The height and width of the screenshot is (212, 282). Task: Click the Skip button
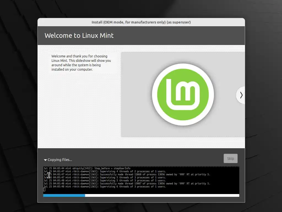[231, 158]
